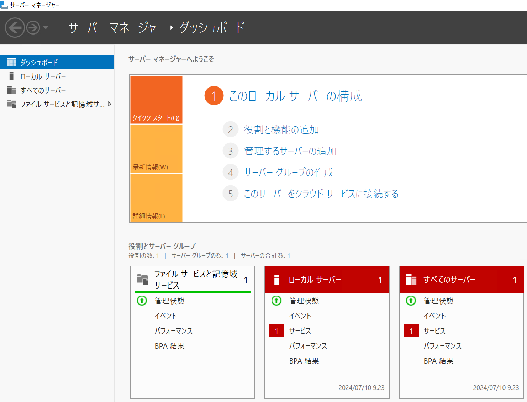This screenshot has width=527, height=402.
Task: Click the ファイル サービス sidebar folder icon
Action: (x=12, y=104)
